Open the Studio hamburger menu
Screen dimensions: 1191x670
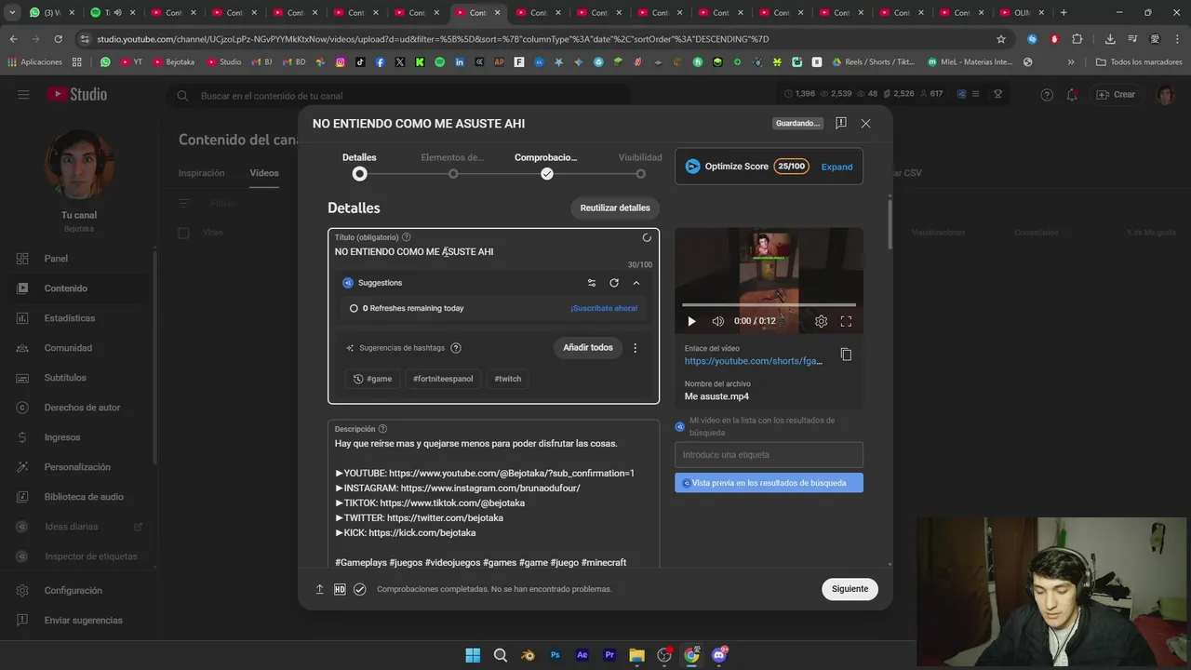pyautogui.click(x=23, y=95)
